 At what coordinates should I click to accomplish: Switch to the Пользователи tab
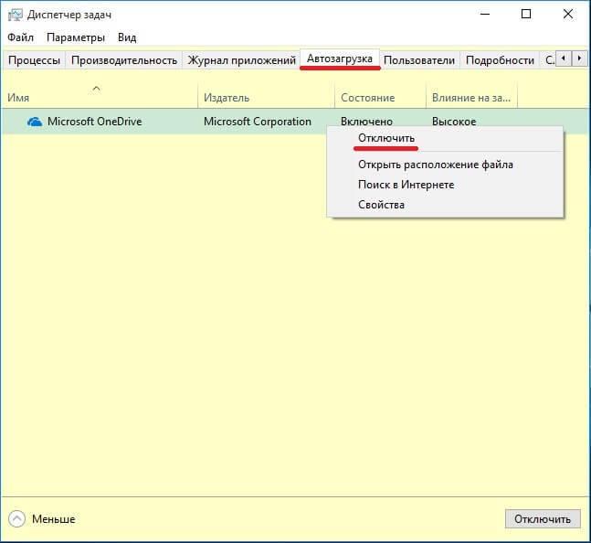coord(418,60)
